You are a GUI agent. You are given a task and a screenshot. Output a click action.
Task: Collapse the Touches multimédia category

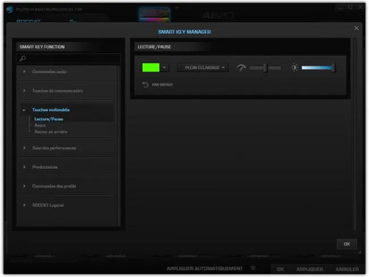pyautogui.click(x=24, y=110)
